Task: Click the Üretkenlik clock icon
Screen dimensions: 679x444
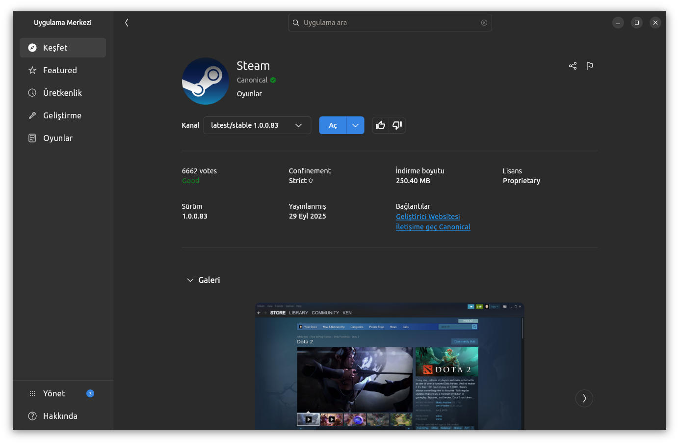Action: (x=32, y=93)
